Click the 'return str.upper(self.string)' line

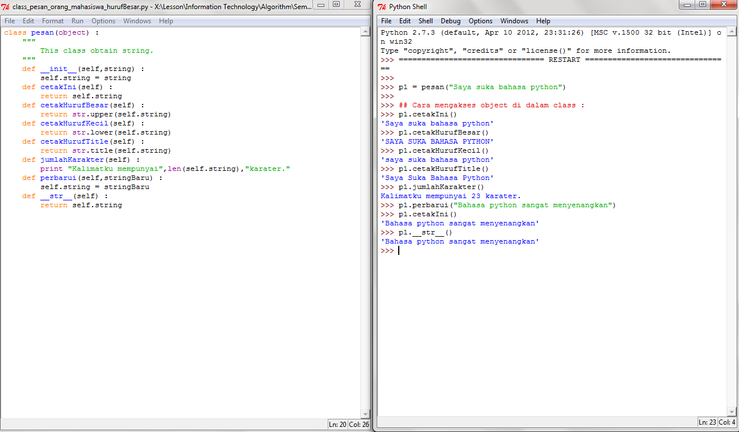(x=106, y=114)
